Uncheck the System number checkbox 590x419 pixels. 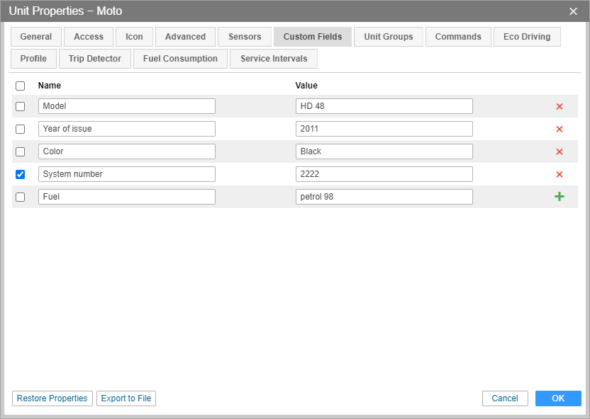pyautogui.click(x=20, y=174)
